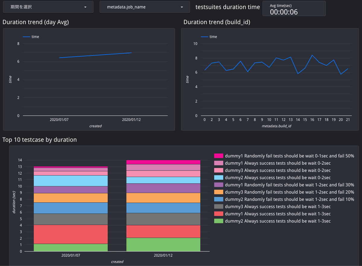
Task: Click build_id 21 on the x-axis
Action: pyautogui.click(x=348, y=120)
